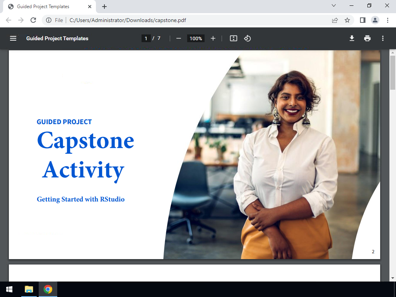Open File Explorer from the taskbar
Viewport: 396px width, 297px height.
point(29,289)
